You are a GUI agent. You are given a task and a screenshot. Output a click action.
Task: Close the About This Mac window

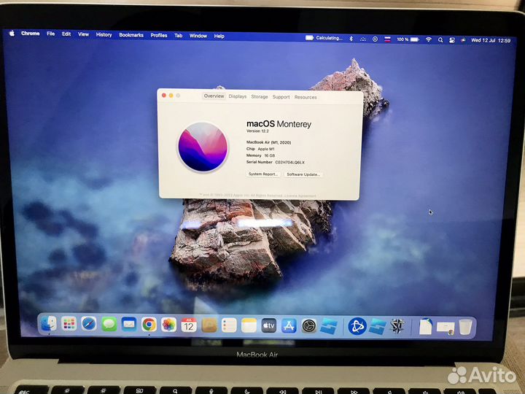coord(164,95)
